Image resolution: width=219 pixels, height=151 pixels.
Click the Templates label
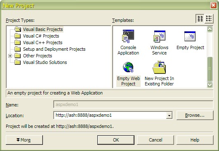(123, 20)
